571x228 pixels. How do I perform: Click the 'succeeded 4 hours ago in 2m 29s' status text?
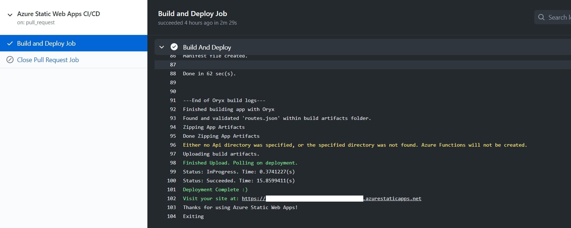197,23
